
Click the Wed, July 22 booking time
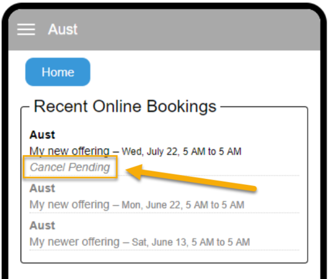click(x=181, y=151)
